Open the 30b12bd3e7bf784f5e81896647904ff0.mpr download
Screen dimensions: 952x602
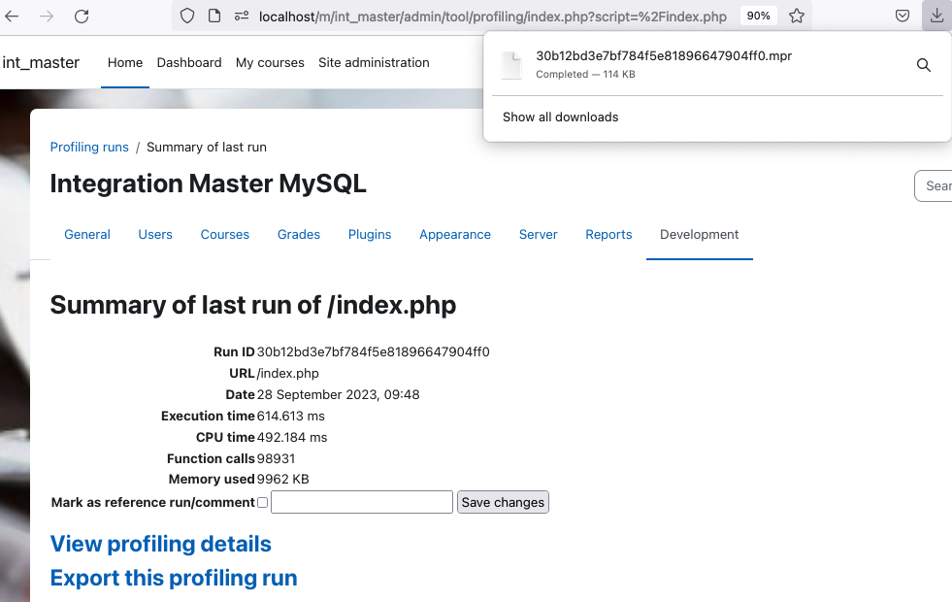coord(664,56)
